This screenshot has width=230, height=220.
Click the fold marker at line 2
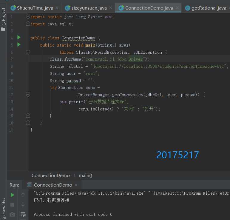28,24
